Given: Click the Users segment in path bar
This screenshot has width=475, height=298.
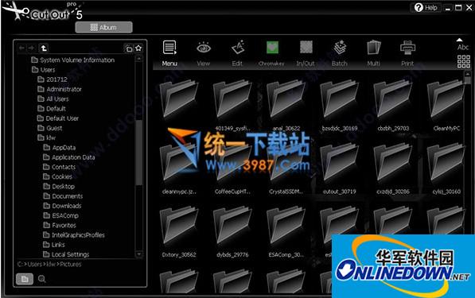Looking at the screenshot, I should [x=35, y=264].
